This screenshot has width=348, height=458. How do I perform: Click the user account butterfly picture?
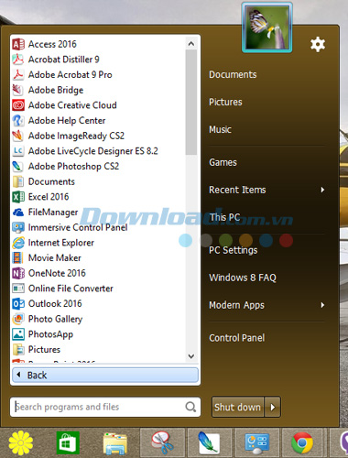(267, 27)
